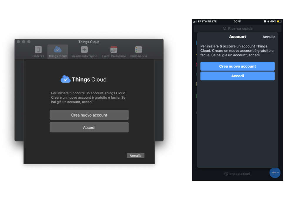301x200 pixels.
Task: Click Crea nuovo account in the Mac dialog
Action: pos(89,115)
